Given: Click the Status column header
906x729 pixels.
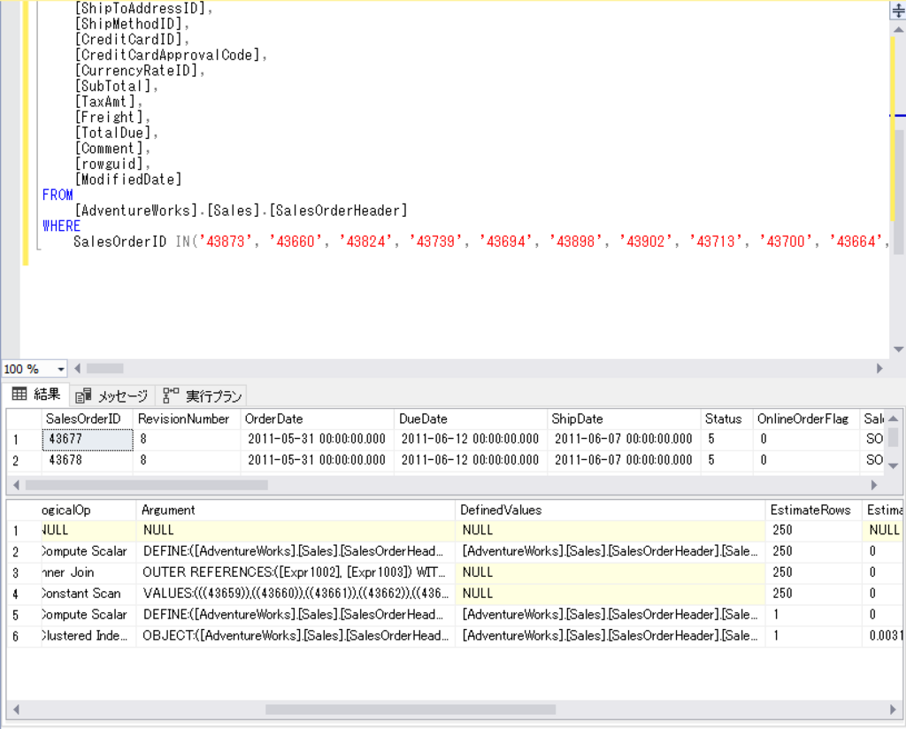Looking at the screenshot, I should pyautogui.click(x=726, y=418).
